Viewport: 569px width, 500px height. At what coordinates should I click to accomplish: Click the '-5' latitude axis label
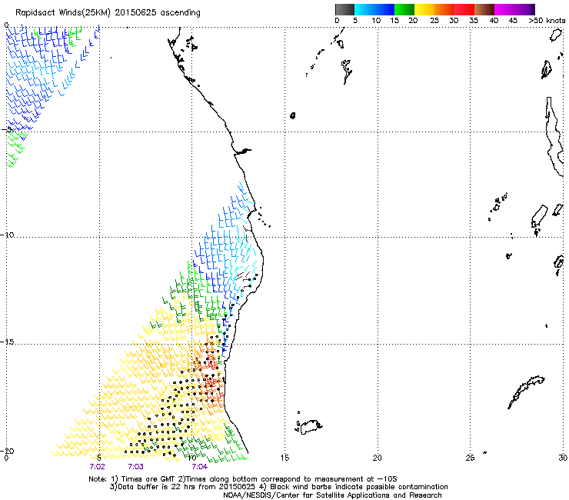(6, 129)
